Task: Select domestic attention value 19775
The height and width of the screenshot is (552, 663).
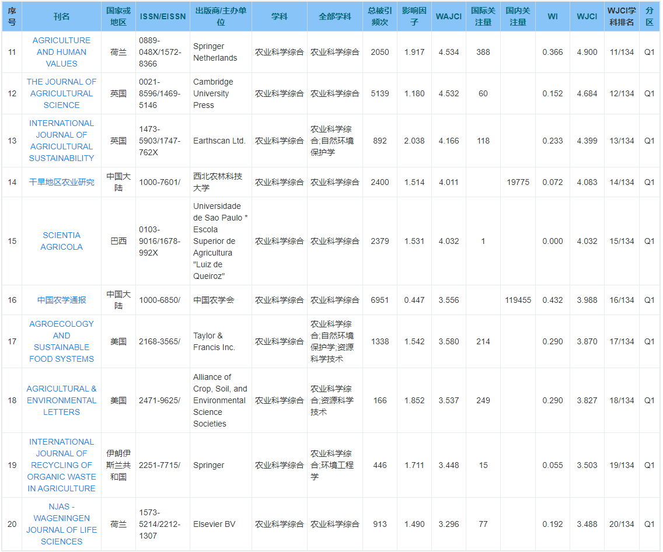Action: (518, 182)
